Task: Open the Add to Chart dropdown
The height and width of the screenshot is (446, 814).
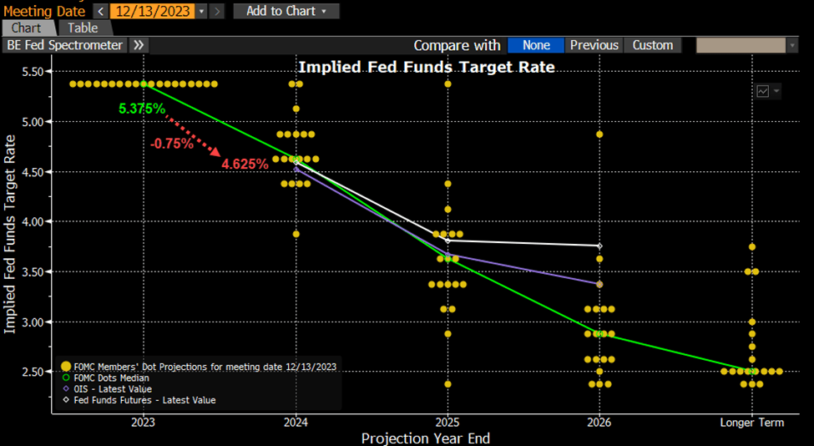Action: (x=286, y=12)
